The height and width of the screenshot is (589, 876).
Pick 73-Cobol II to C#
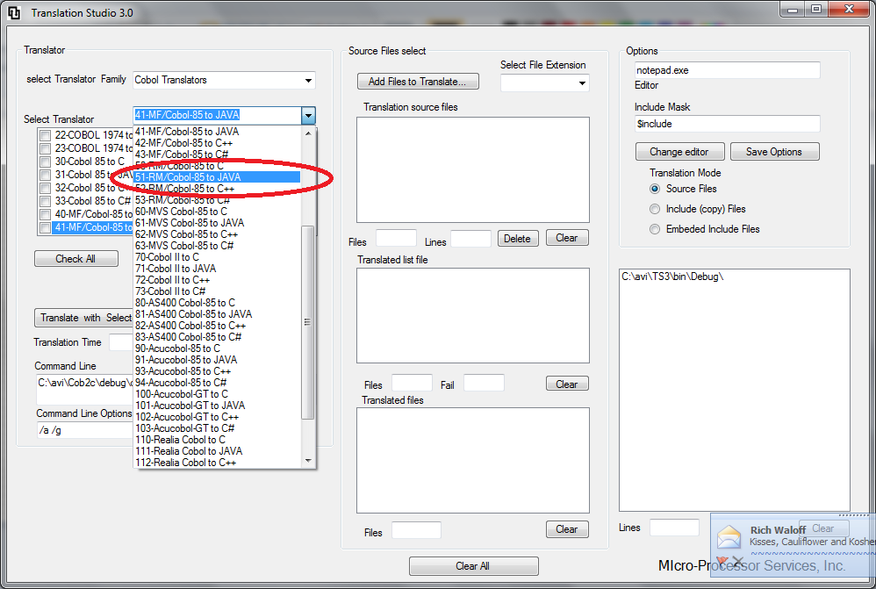(x=218, y=291)
